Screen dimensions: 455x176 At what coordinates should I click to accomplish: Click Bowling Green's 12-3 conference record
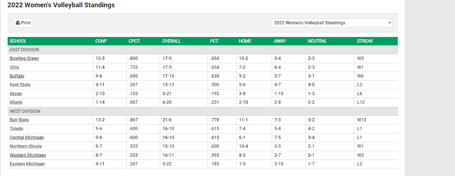[x=100, y=58]
